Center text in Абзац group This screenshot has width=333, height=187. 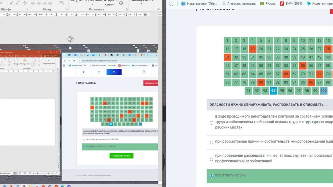(39, 3)
